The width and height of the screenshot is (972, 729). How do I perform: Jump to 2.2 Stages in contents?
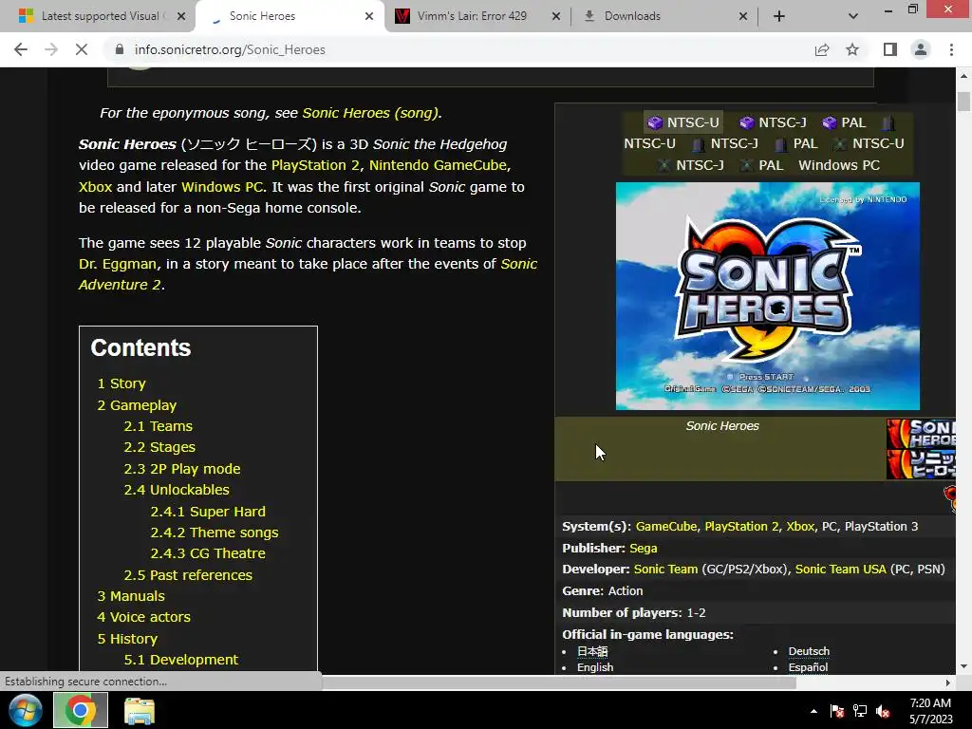159,448
